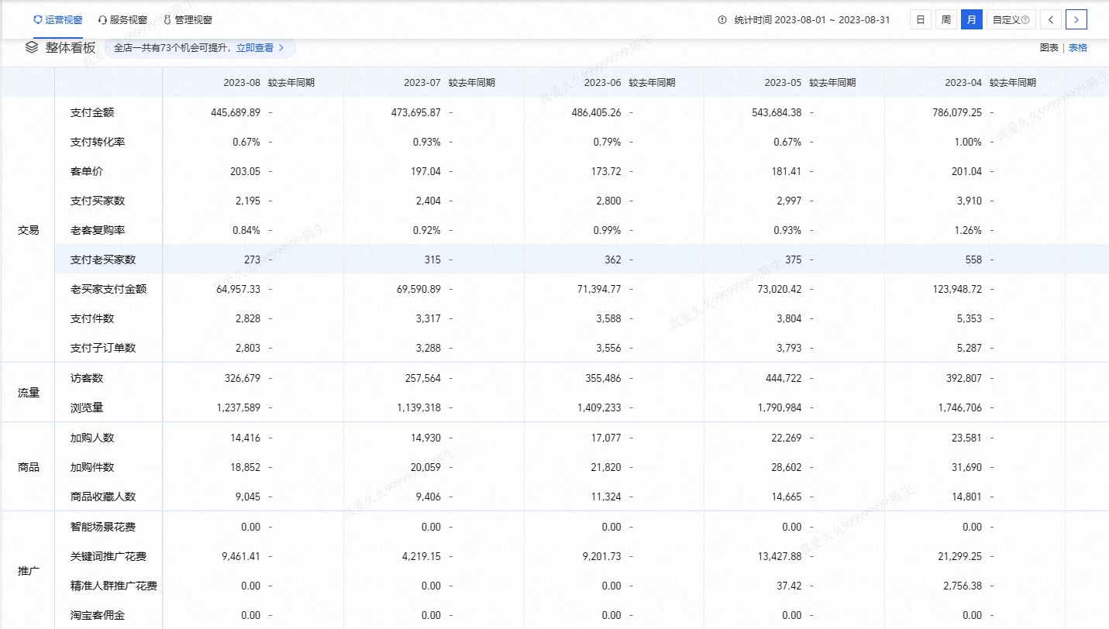Go to next period with right arrow
This screenshot has width=1109, height=629.
pos(1076,20)
